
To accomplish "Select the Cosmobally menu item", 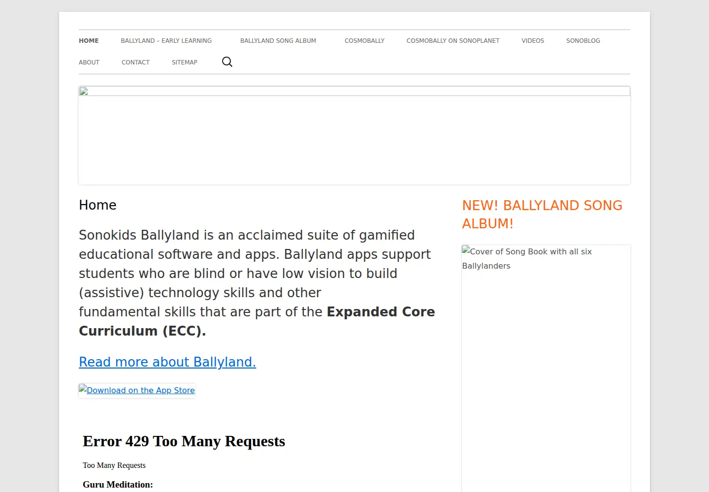I will (x=364, y=41).
